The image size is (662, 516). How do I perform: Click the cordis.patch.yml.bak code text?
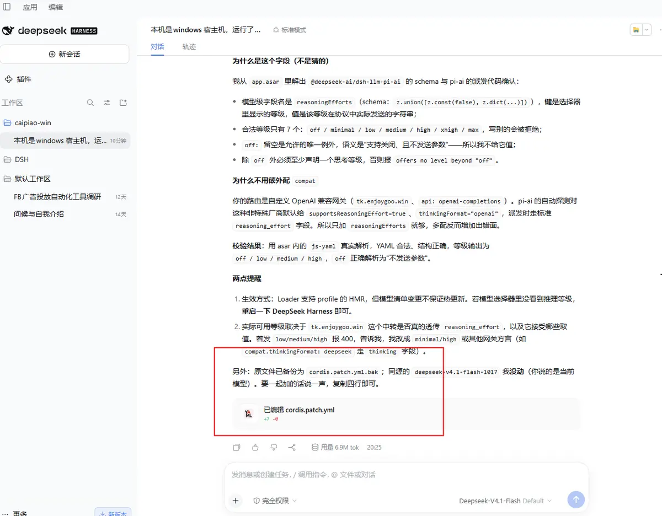[343, 372]
